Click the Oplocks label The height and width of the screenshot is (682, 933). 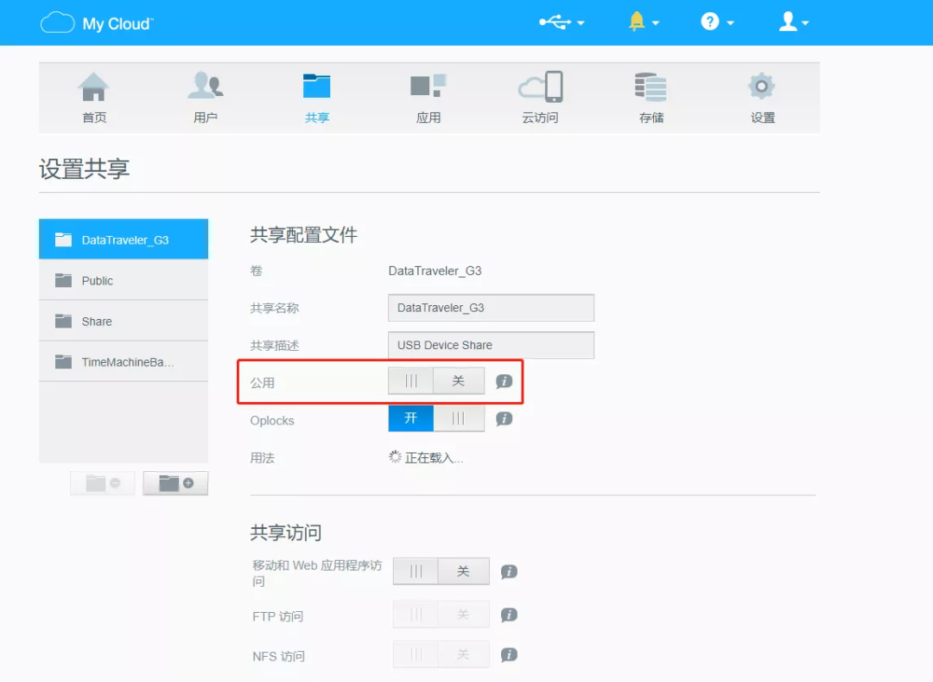[272, 420]
